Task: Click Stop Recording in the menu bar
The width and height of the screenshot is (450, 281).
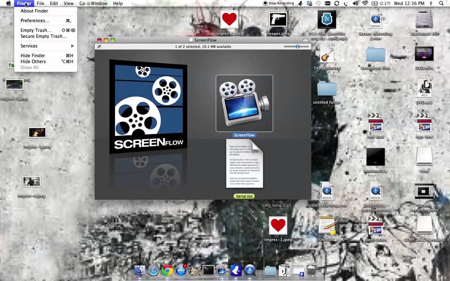Action: click(279, 3)
